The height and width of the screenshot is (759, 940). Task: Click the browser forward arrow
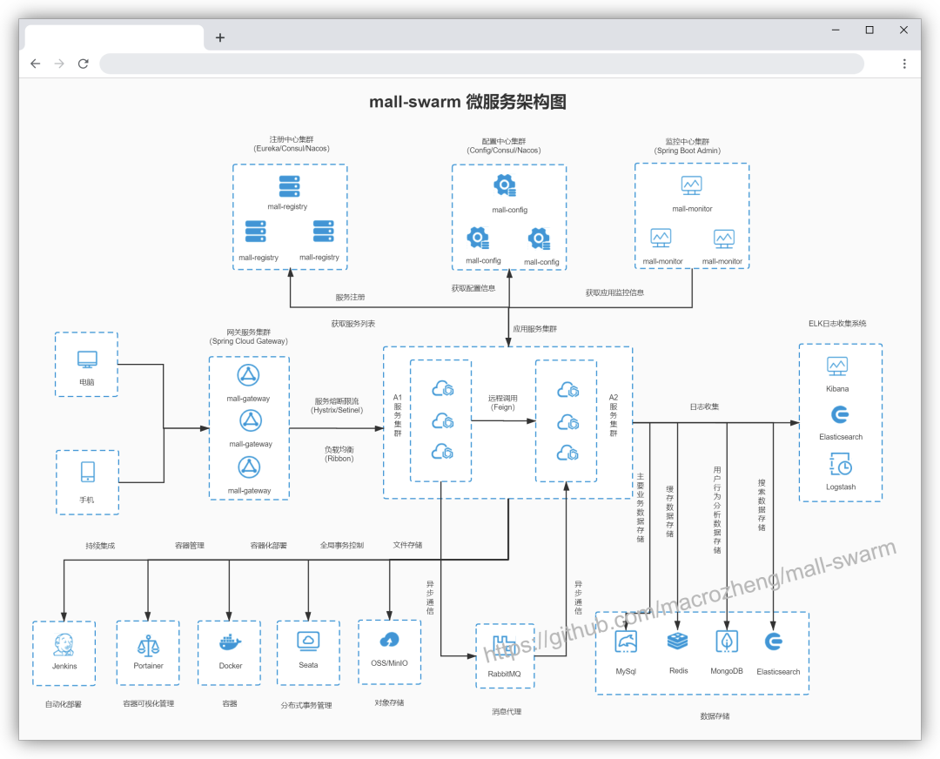(x=59, y=64)
